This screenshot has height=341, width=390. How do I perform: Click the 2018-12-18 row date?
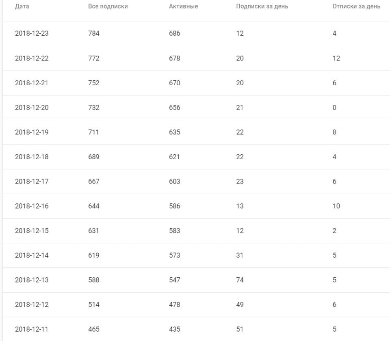pyautogui.click(x=32, y=157)
